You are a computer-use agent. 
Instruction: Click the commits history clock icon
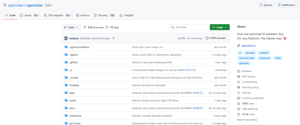pyautogui.click(x=207, y=38)
